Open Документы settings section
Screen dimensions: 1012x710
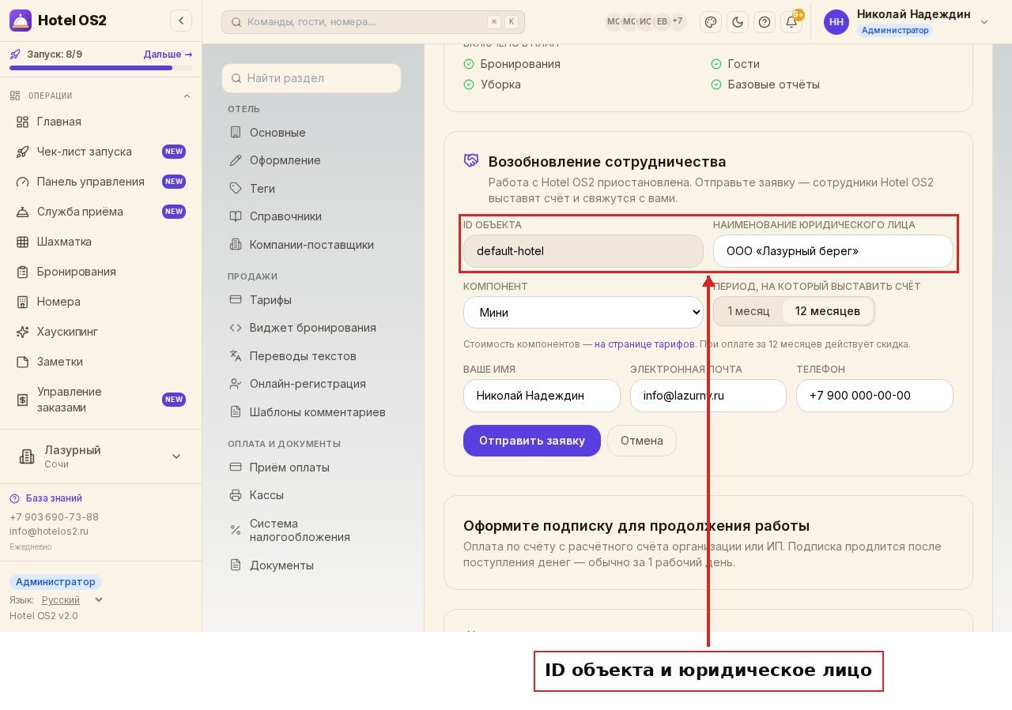pyautogui.click(x=312, y=565)
